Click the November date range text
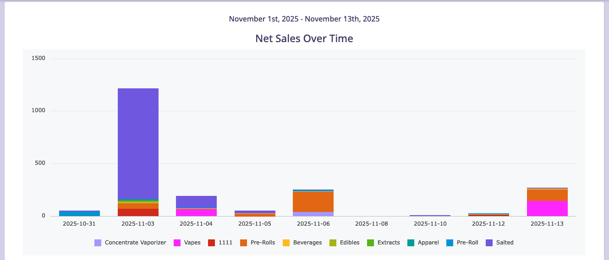The height and width of the screenshot is (260, 609). pyautogui.click(x=304, y=19)
